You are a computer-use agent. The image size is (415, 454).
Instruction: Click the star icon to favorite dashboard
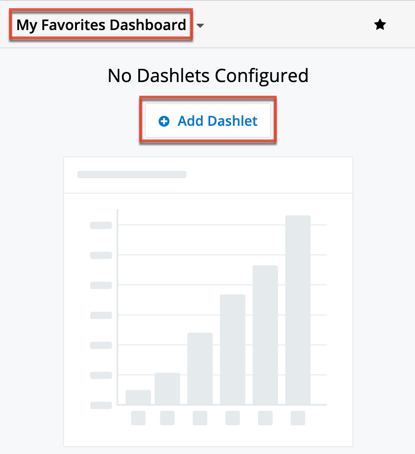click(380, 25)
